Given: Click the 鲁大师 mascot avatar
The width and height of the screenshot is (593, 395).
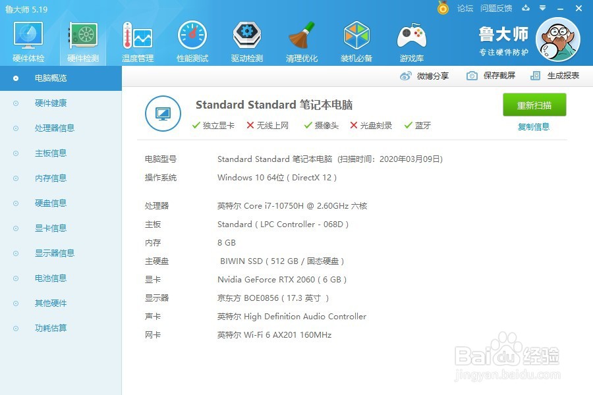Looking at the screenshot, I should (558, 39).
